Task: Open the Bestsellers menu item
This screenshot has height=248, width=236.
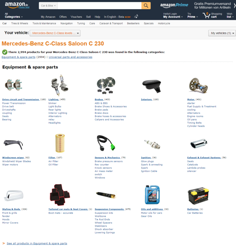Action: (x=133, y=24)
